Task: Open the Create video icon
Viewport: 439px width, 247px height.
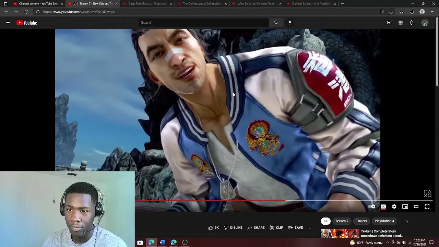Action: tap(390, 23)
